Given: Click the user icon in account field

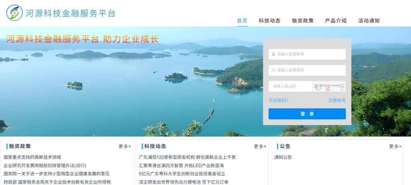Looking at the screenshot, I should tap(273, 54).
